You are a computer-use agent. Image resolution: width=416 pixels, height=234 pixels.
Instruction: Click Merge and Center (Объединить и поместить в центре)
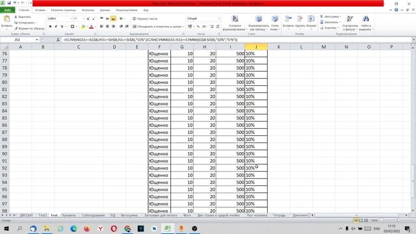click(157, 27)
